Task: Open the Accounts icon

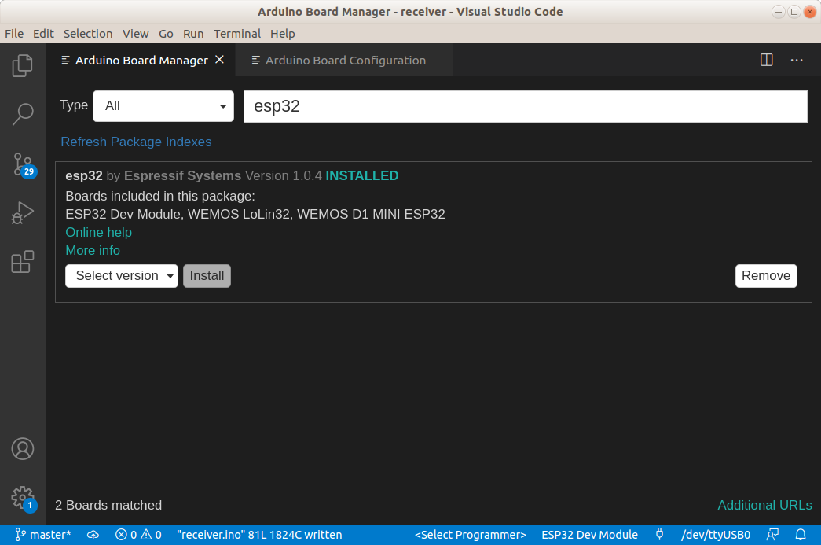Action: [22, 448]
